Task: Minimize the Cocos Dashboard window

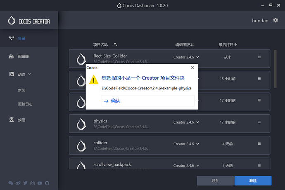Action: [263, 5]
